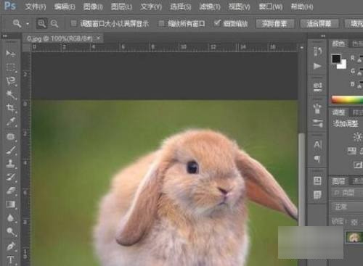Screen dimensions: 363x266
Task: Toggle zoom all windows checkbox
Action: pos(161,23)
